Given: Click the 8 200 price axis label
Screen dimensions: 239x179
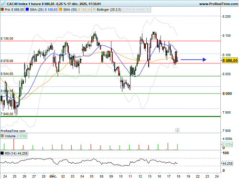Looking at the screenshot, I should pos(227,17).
